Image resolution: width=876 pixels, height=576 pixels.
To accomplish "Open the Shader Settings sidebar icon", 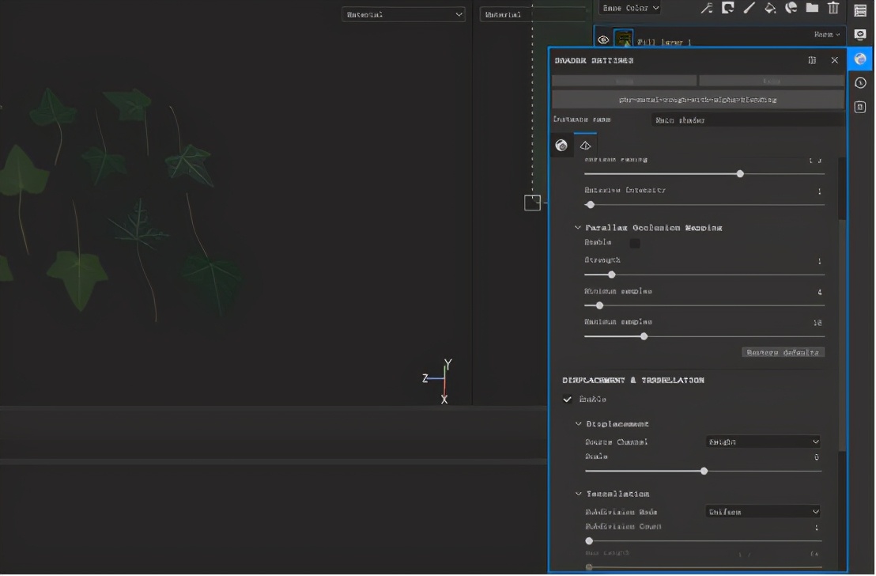I will 860,59.
